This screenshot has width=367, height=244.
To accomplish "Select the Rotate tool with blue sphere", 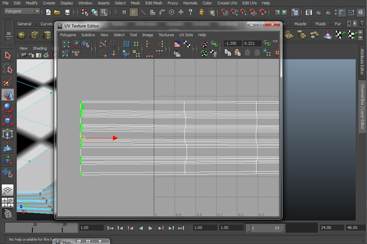I will pyautogui.click(x=8, y=108).
